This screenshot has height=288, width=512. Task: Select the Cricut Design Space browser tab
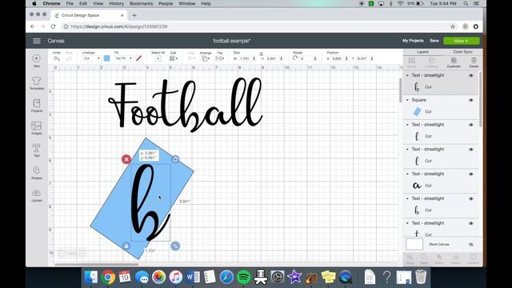coord(89,15)
